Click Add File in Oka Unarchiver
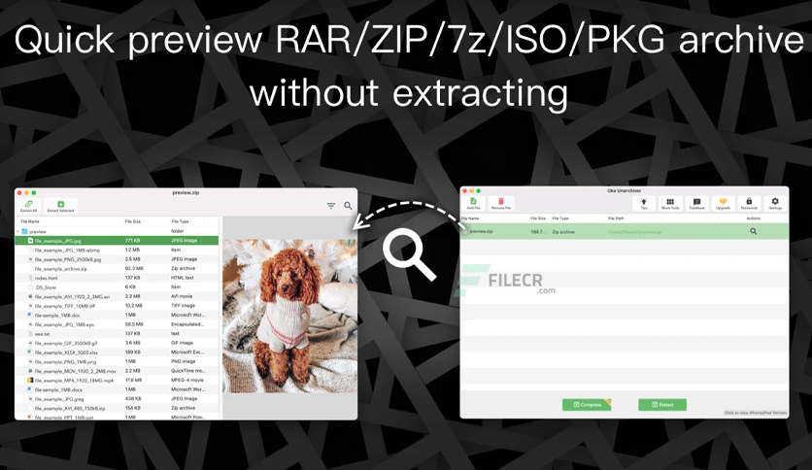Screen dimensions: 812x470 tap(473, 203)
